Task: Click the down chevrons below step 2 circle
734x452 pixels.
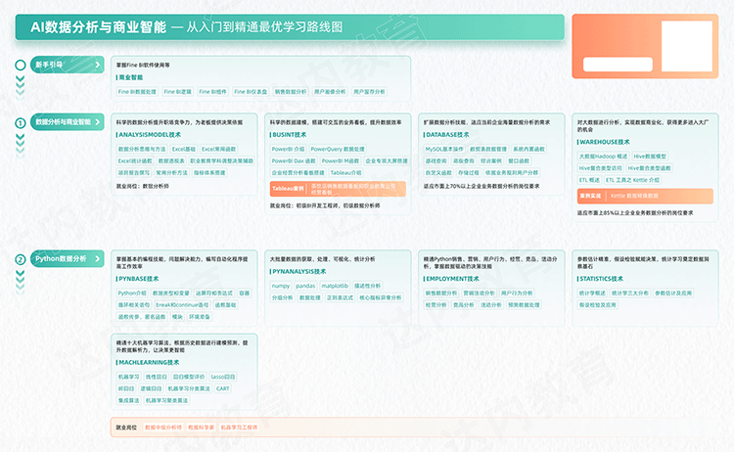Action: pos(21,281)
